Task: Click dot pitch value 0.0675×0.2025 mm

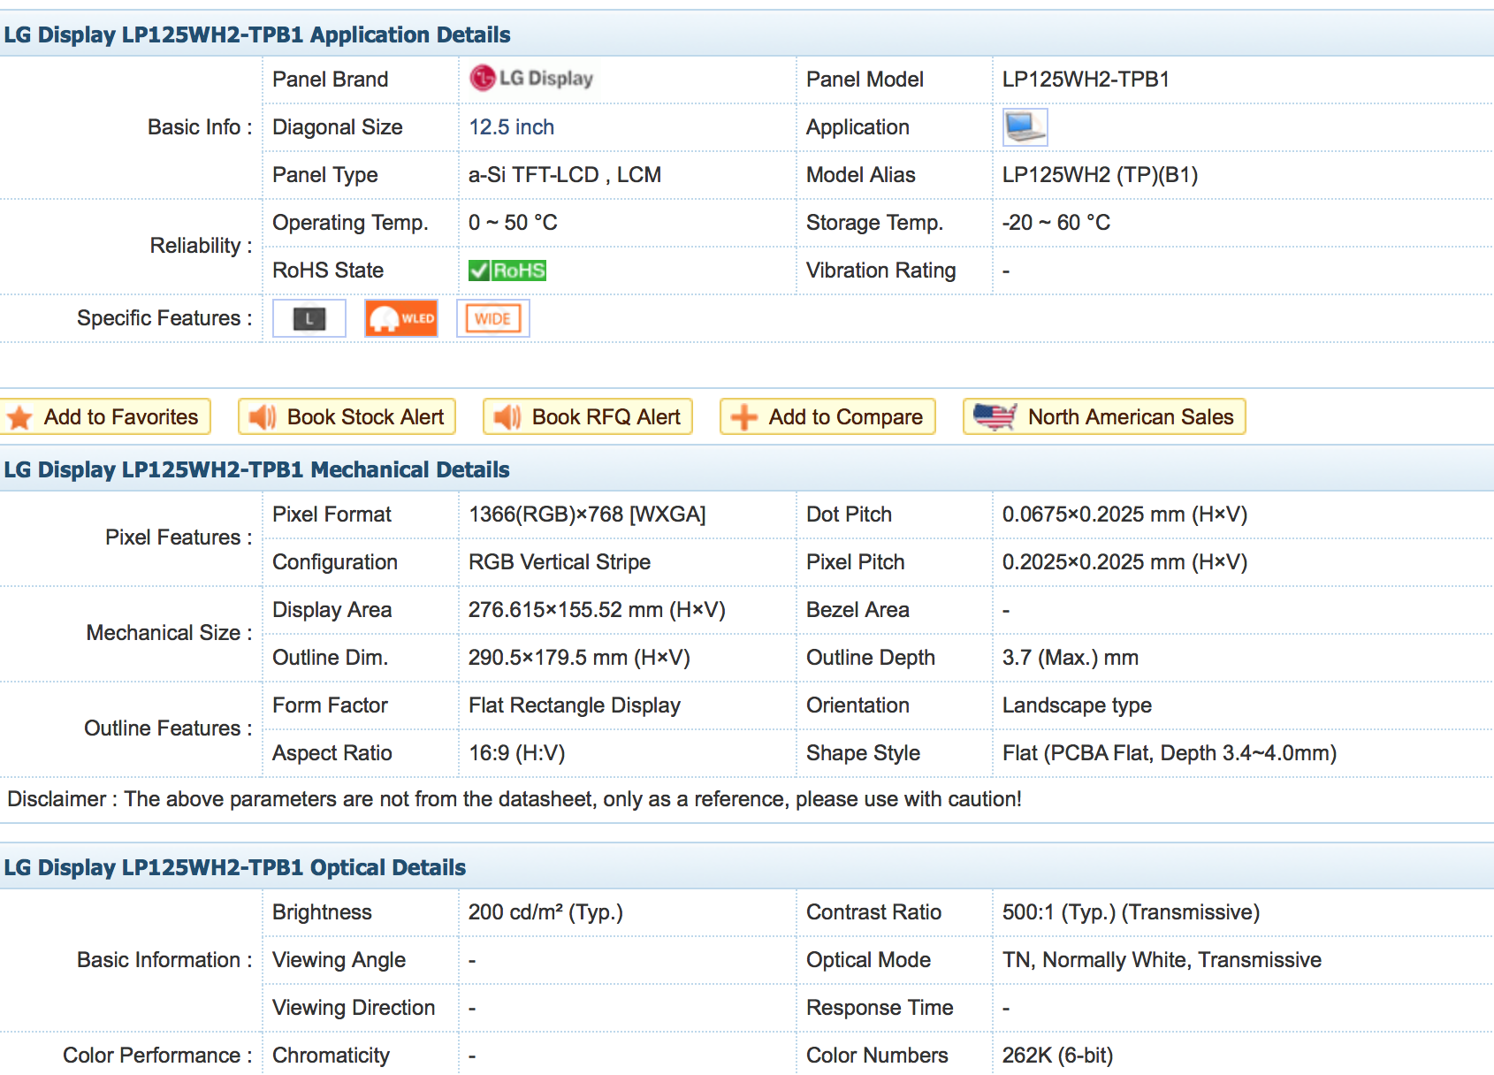Action: click(x=1124, y=515)
